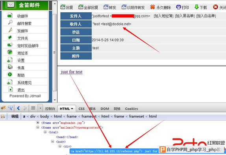
Task: Click the Reply All (全部回复) icon
Action: [x=81, y=7]
